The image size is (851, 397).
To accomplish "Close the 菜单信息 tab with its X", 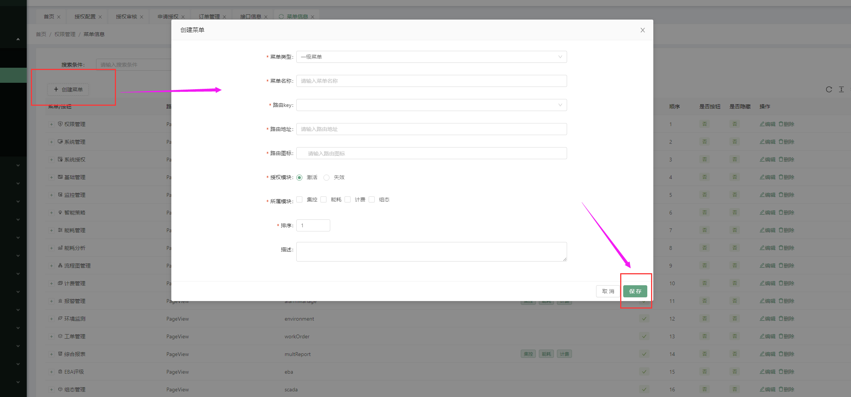I will pyautogui.click(x=313, y=17).
